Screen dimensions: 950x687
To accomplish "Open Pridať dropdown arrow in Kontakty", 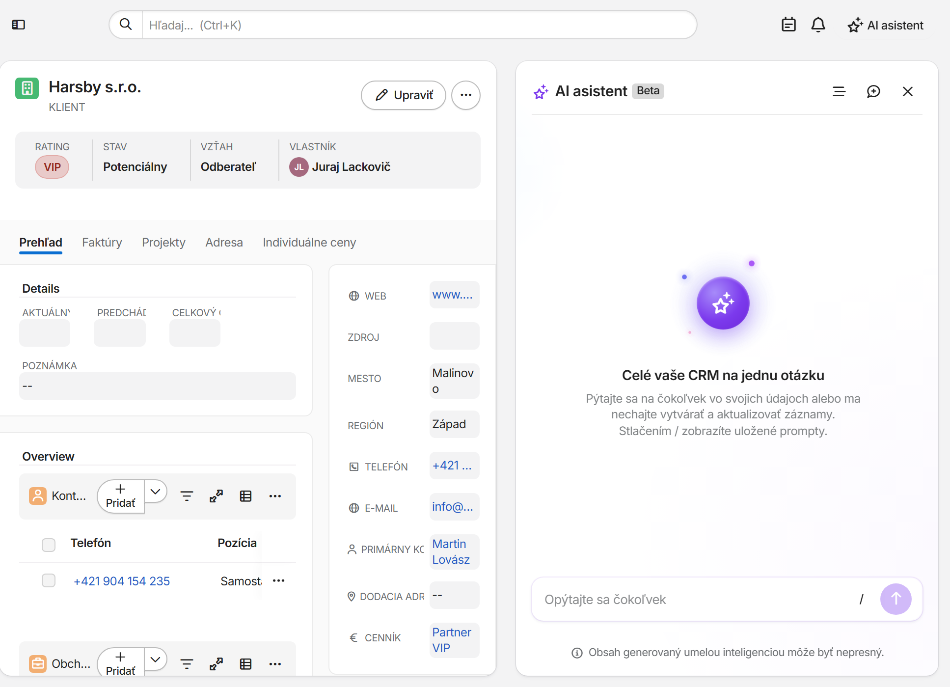I will pos(156,491).
